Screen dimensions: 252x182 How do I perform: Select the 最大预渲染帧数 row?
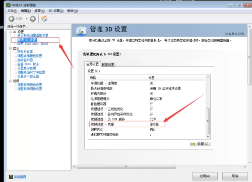tap(147, 88)
